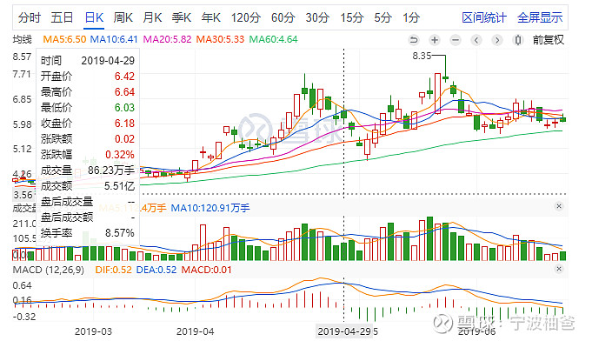The width and height of the screenshot is (592, 341).
Task: Click the DIF:0.52 value label
Action: 113,270
